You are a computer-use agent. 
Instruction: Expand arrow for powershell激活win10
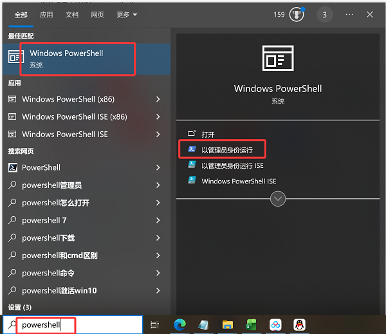tap(158, 291)
